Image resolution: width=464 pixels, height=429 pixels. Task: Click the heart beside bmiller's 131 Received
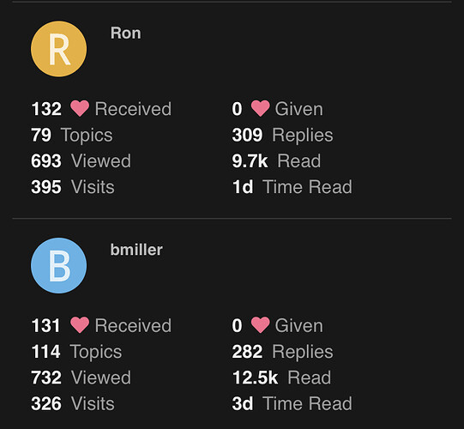[x=80, y=325]
